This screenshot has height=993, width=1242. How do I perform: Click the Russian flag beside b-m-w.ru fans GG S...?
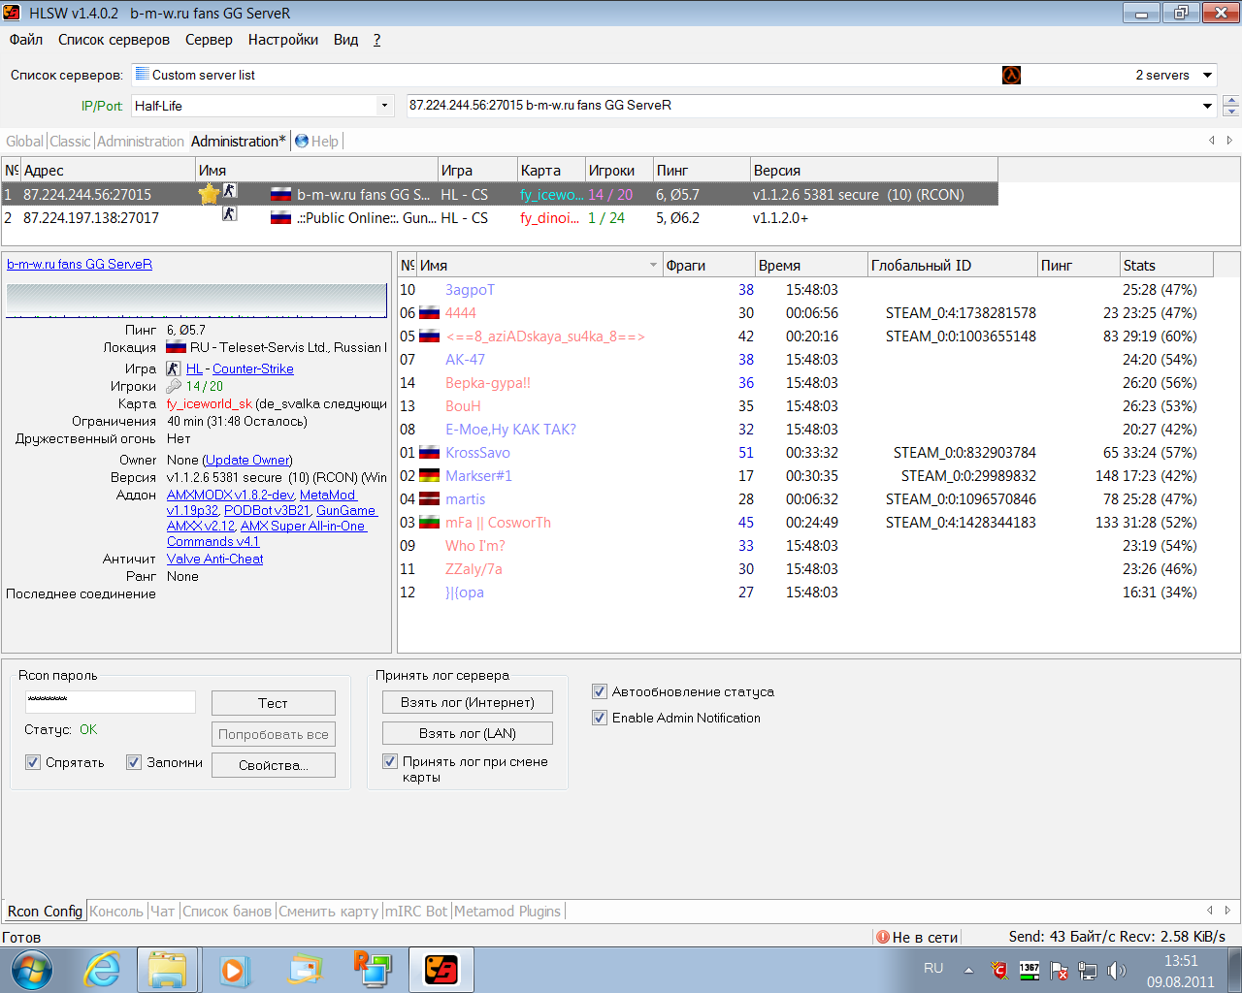(x=280, y=195)
